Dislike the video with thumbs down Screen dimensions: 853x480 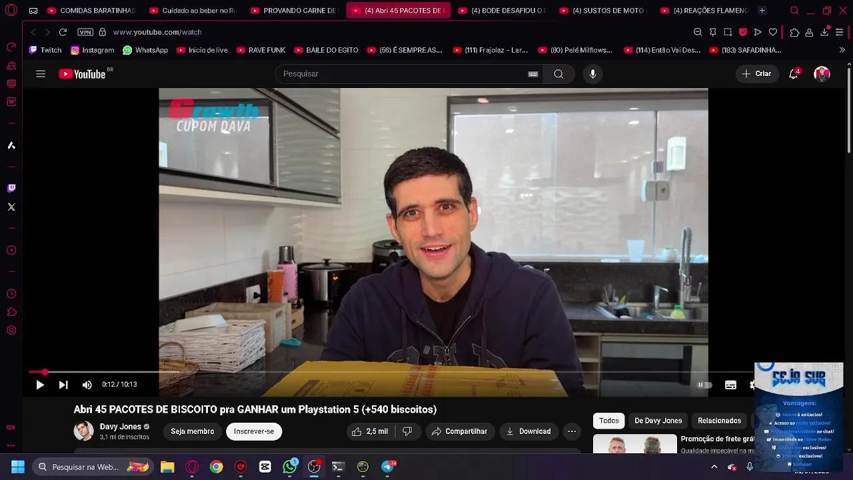tap(407, 431)
